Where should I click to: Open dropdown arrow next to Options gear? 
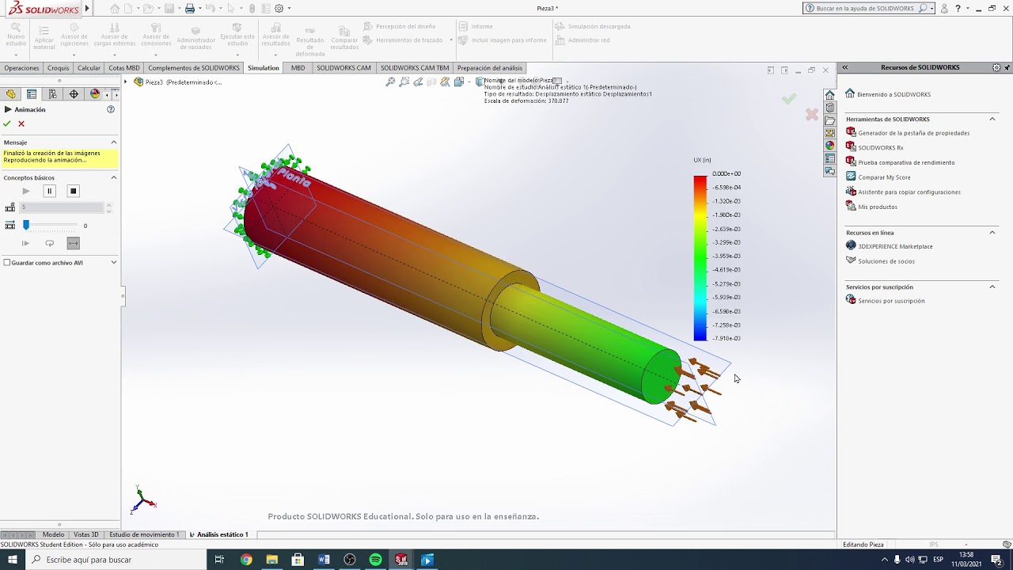click(289, 9)
